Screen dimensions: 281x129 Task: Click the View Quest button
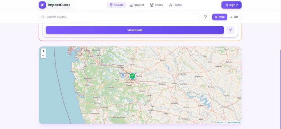coord(135,30)
